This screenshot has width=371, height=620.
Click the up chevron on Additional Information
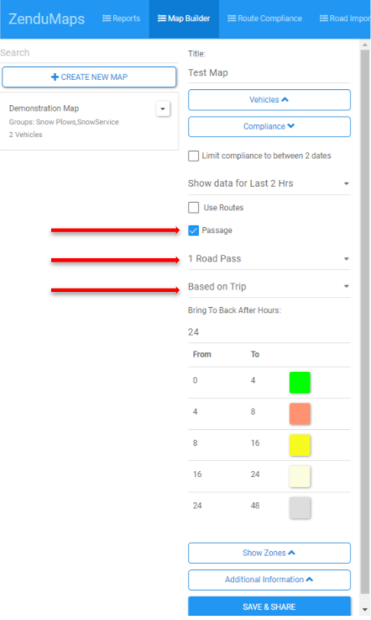pos(310,580)
